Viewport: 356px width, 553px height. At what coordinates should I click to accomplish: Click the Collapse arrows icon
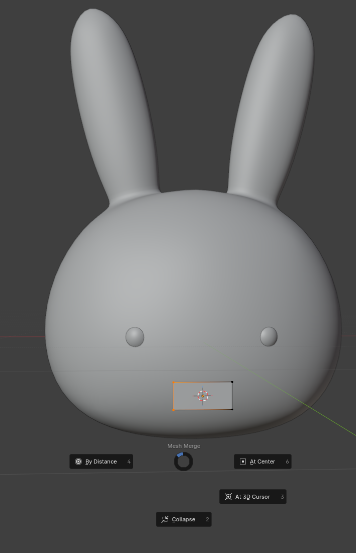[x=165, y=519]
